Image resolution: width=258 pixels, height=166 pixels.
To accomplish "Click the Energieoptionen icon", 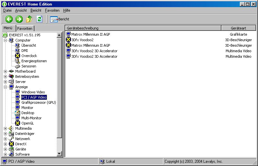I will [17, 61].
